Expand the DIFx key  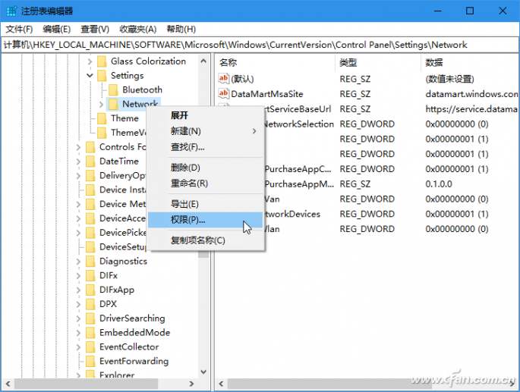tap(78, 275)
